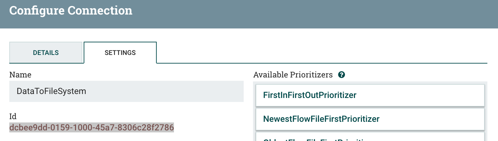Click the Id label text
Viewport: 498px width, 141px height.
point(13,116)
